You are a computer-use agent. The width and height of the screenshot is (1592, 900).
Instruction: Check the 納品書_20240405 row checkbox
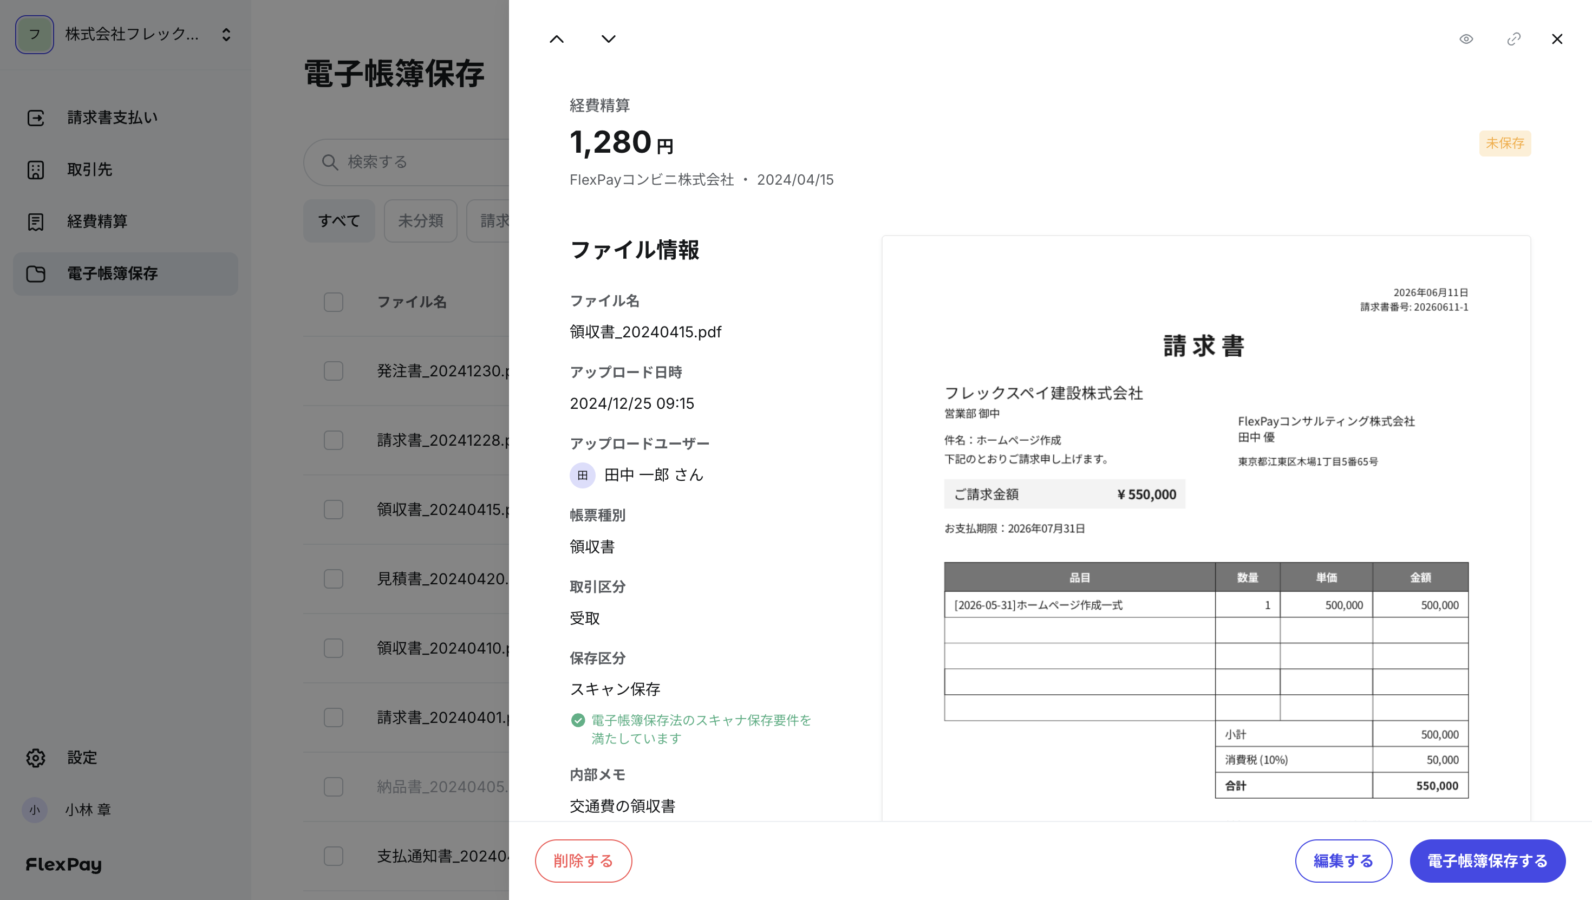click(x=333, y=786)
